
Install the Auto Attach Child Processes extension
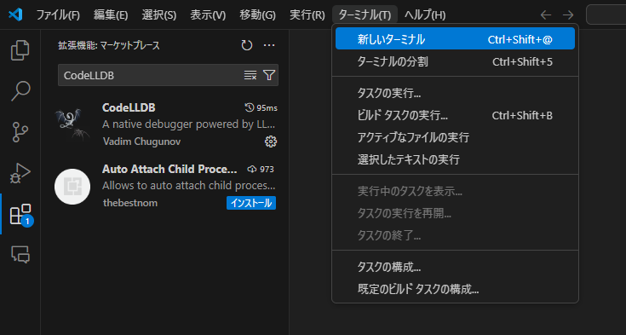click(x=251, y=203)
